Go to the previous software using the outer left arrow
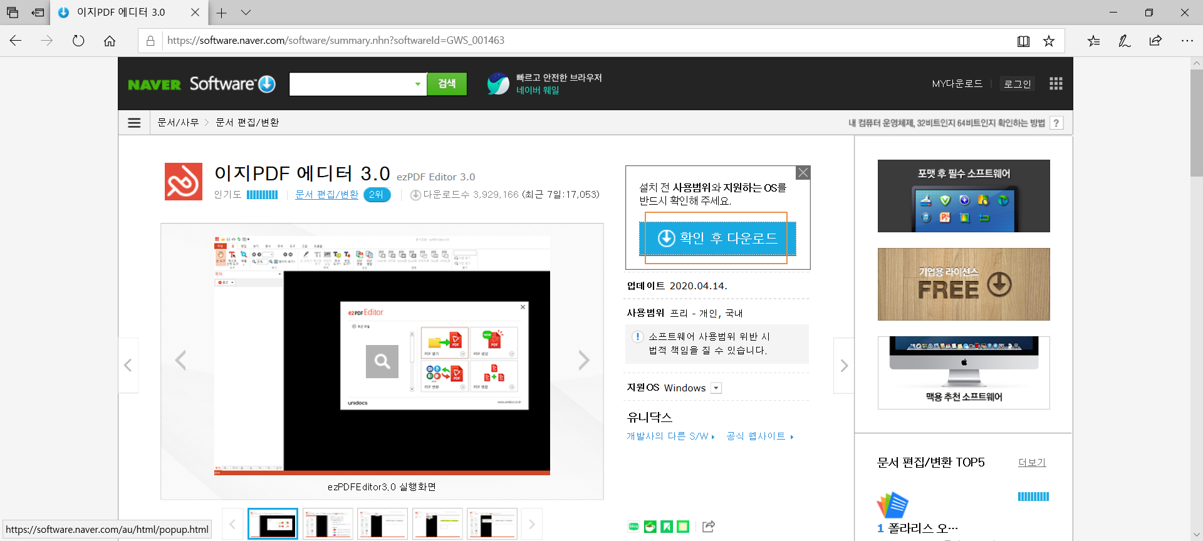Screen dimensions: 1203x541 pyautogui.click(x=128, y=366)
